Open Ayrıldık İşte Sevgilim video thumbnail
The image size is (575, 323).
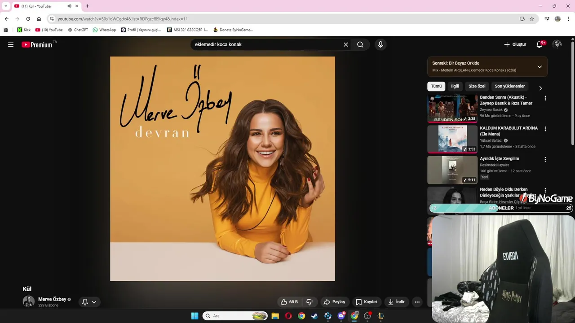452,170
